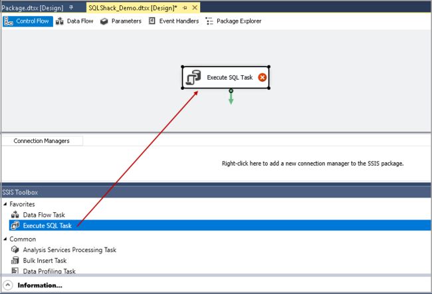This screenshot has height=294, width=432.
Task: Switch to Package.dtsx [Design] document tab
Action: click(x=33, y=8)
